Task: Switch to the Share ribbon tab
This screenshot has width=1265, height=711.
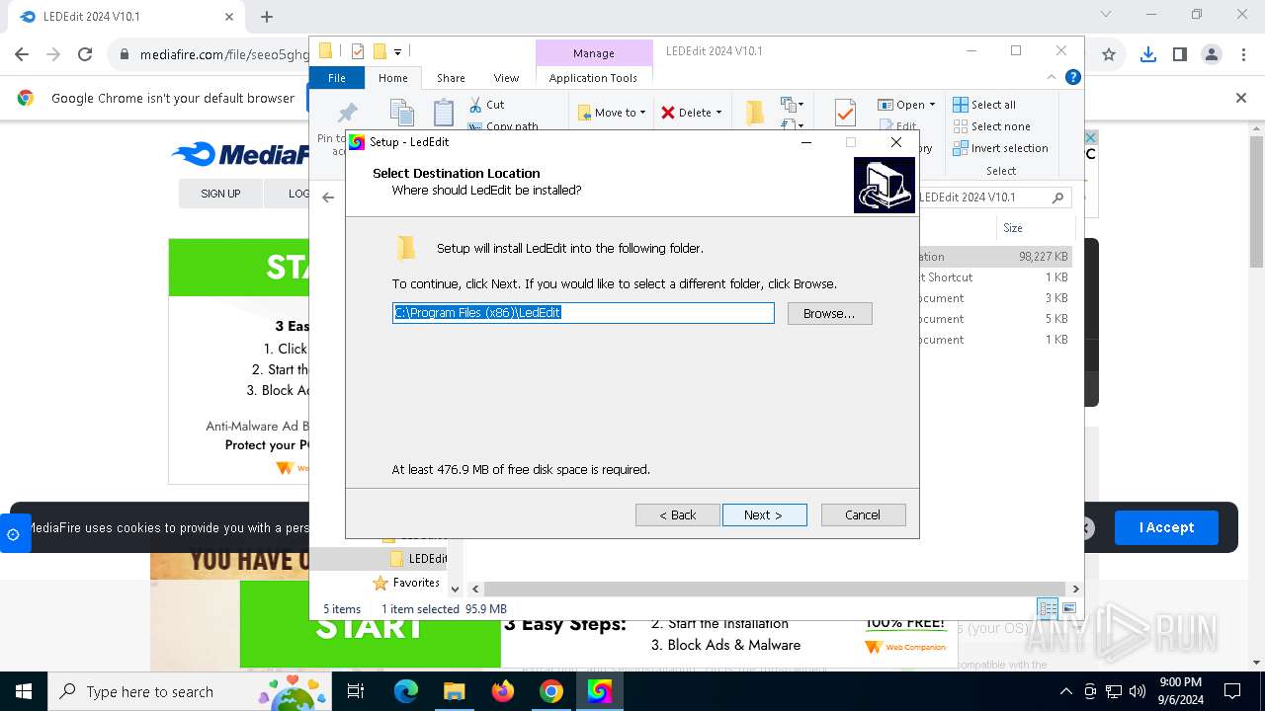Action: pos(451,78)
